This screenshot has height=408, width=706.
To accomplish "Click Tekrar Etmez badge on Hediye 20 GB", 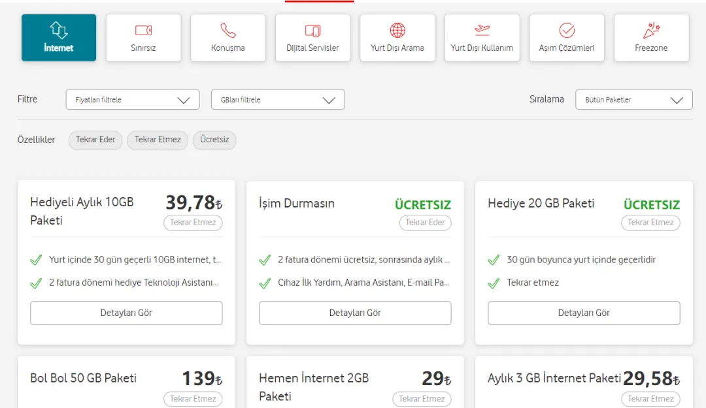I will (x=650, y=223).
